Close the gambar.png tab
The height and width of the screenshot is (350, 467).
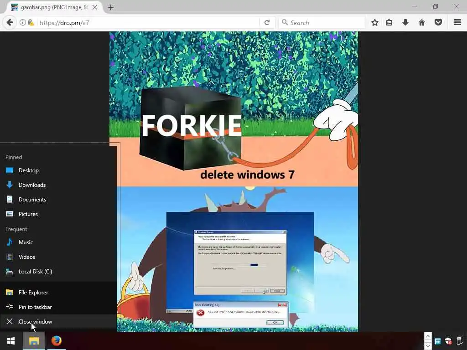tap(95, 7)
